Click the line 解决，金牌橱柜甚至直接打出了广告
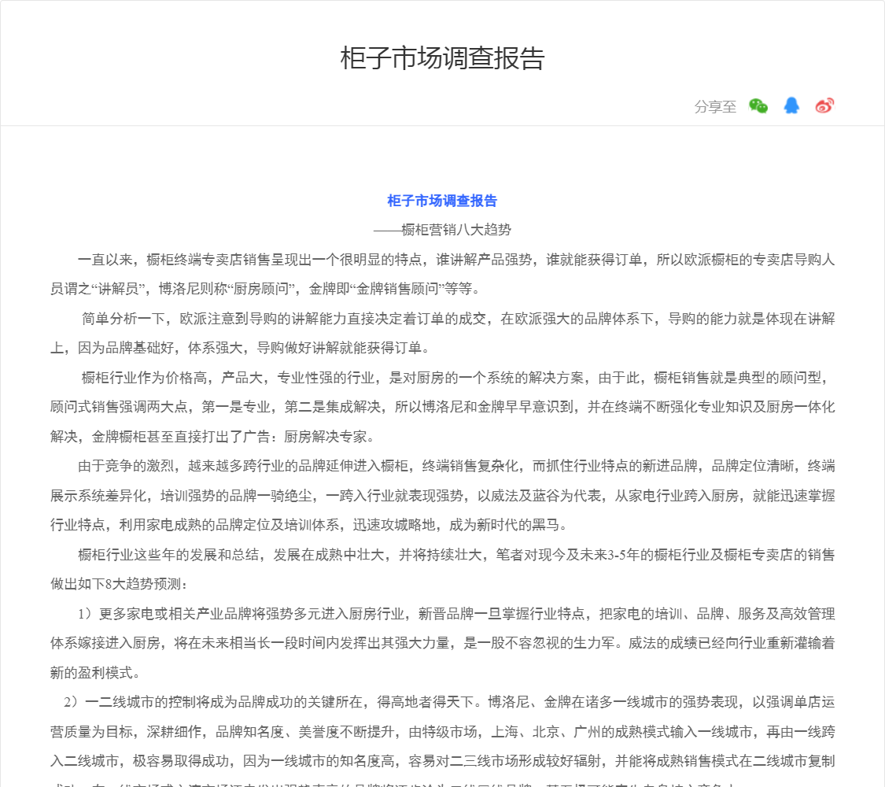Image resolution: width=885 pixels, height=787 pixels. [212, 437]
